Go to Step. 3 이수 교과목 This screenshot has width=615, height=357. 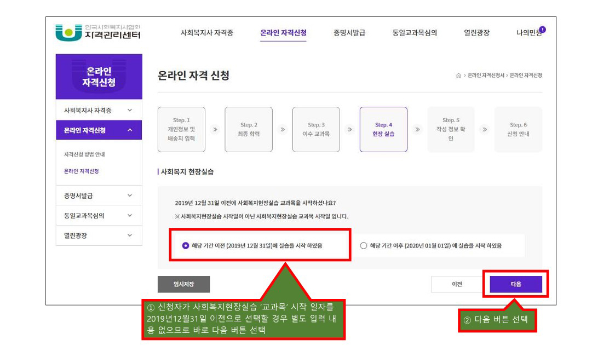click(316, 129)
